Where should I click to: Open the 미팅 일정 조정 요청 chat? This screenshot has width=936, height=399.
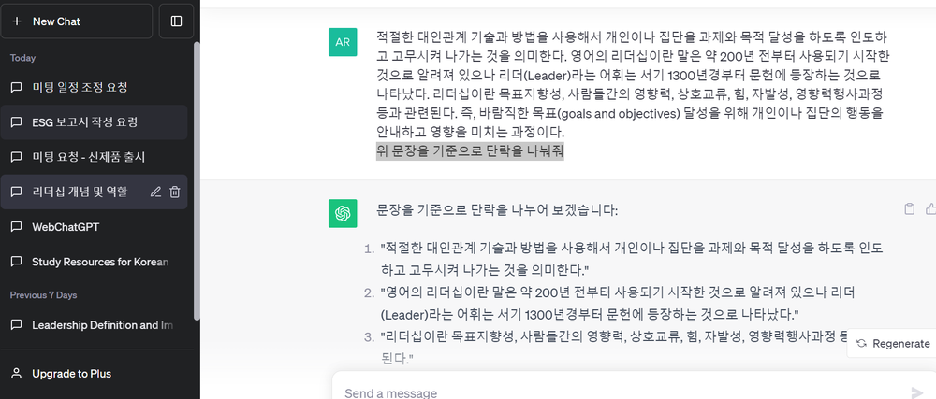tap(80, 88)
